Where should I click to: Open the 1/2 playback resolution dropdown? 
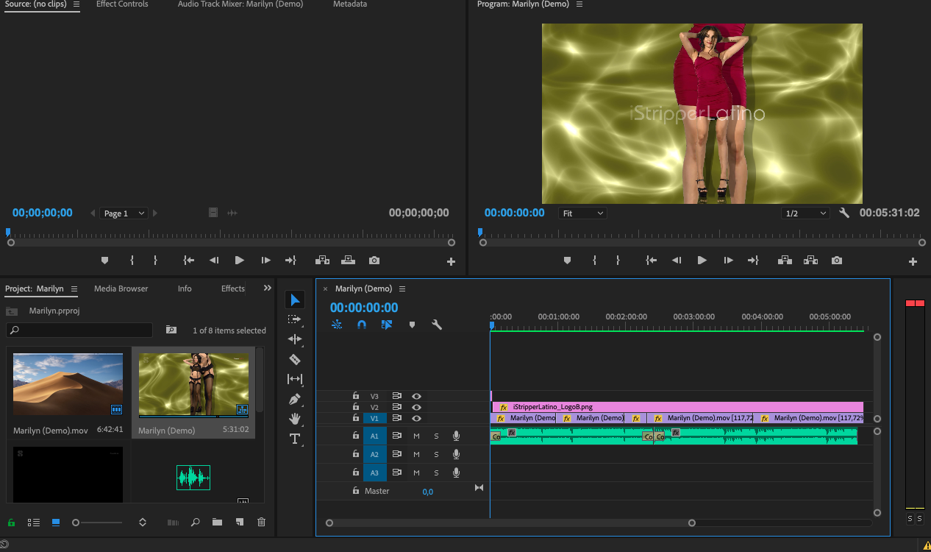(805, 213)
